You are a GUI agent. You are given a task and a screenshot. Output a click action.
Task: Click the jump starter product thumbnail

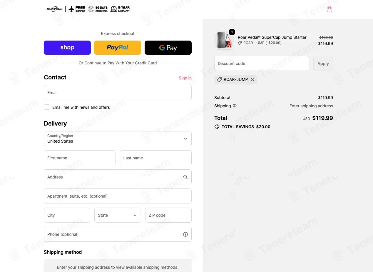click(x=224, y=40)
